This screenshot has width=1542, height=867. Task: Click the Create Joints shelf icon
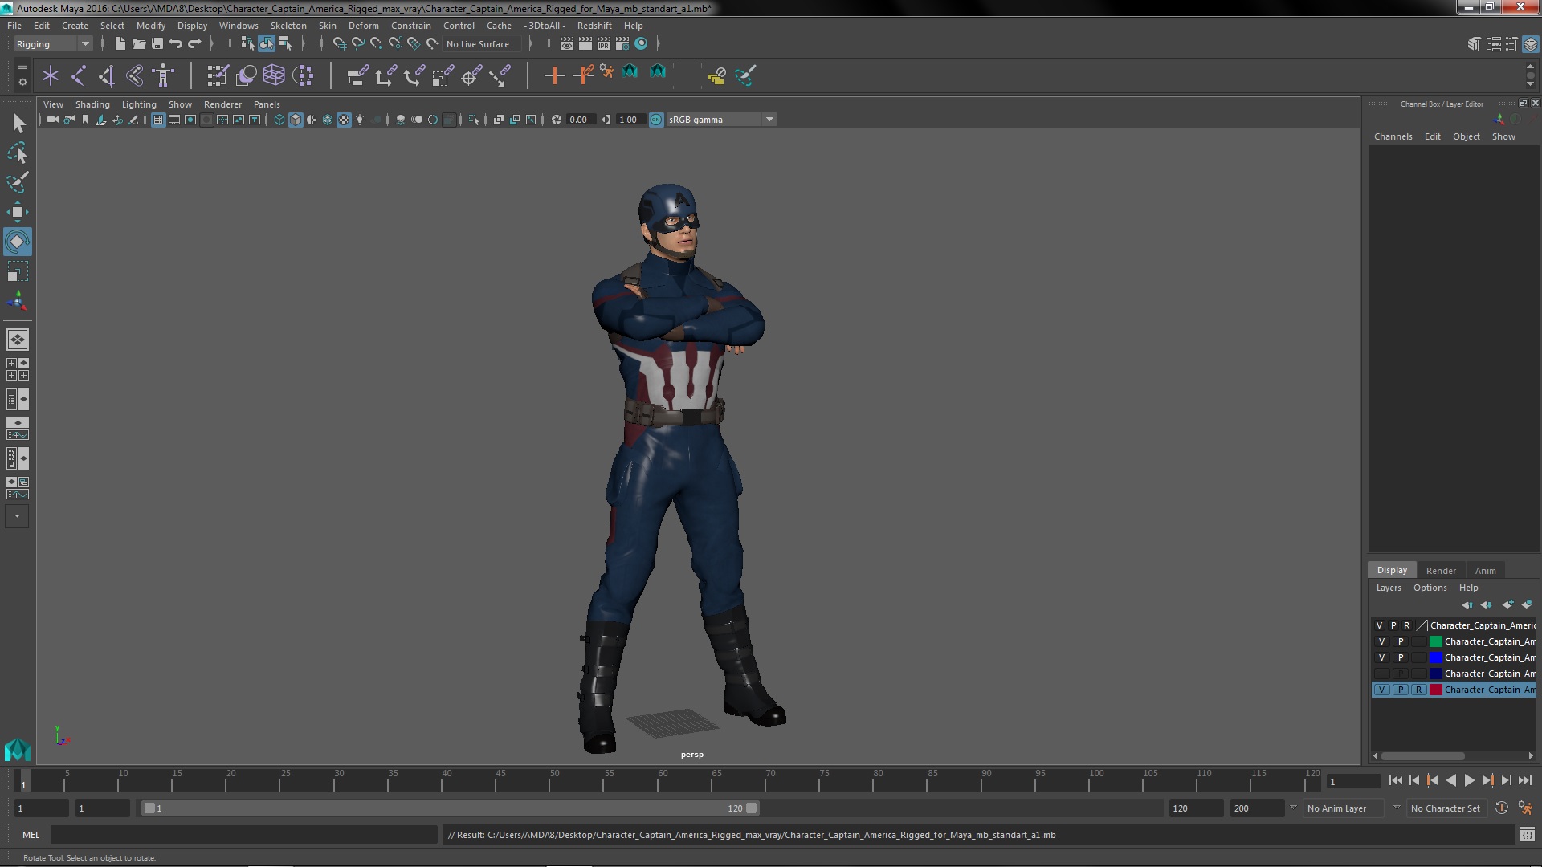coord(79,75)
